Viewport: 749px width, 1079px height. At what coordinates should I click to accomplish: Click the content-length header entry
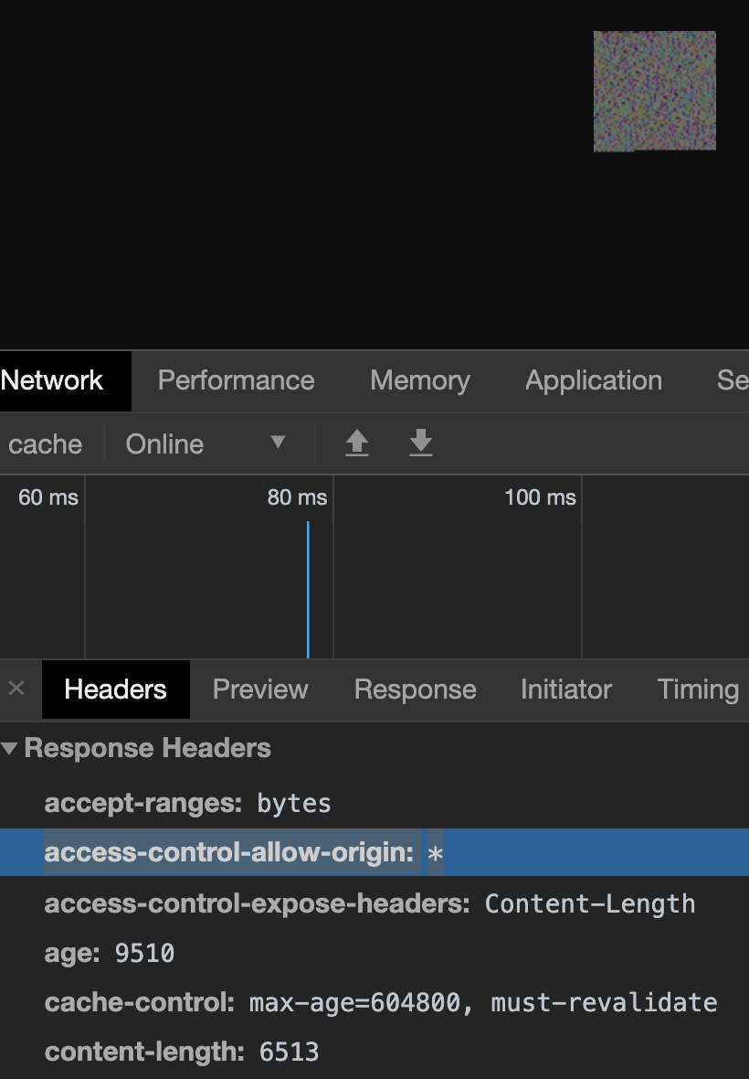(x=182, y=1052)
